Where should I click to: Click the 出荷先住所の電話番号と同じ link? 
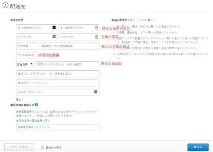tap(33, 121)
